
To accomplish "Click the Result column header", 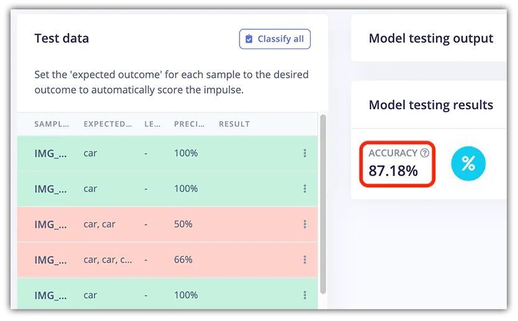I will (234, 124).
